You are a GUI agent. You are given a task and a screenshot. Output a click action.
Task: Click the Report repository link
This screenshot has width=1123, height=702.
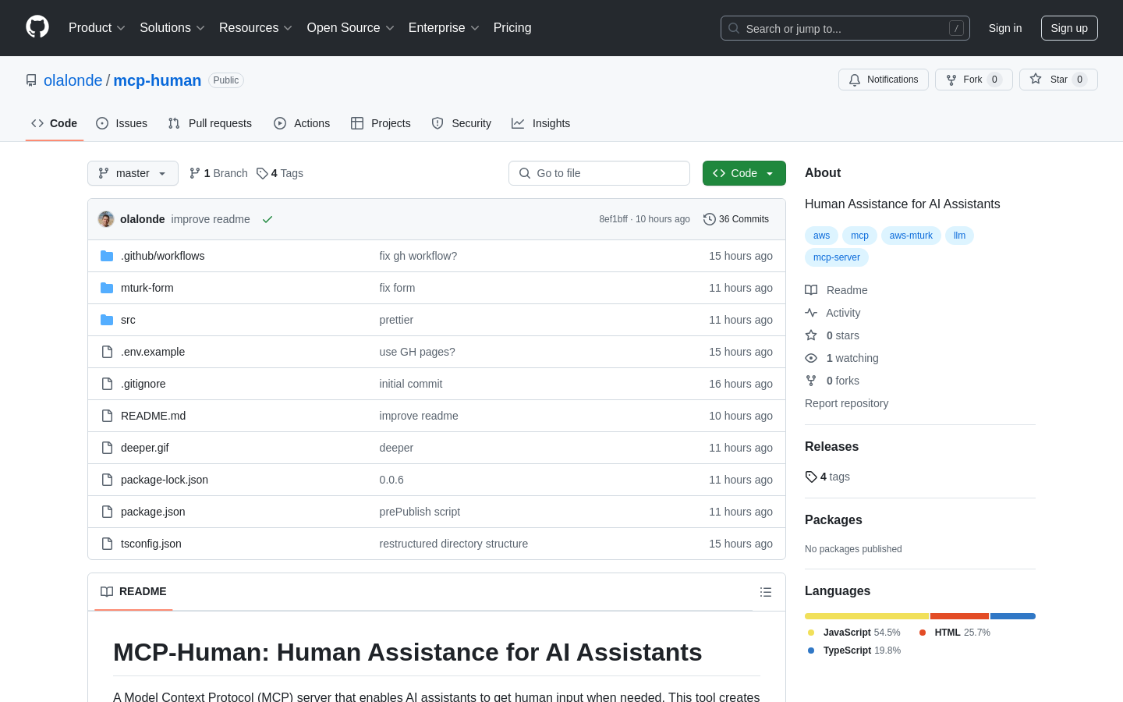click(x=846, y=403)
